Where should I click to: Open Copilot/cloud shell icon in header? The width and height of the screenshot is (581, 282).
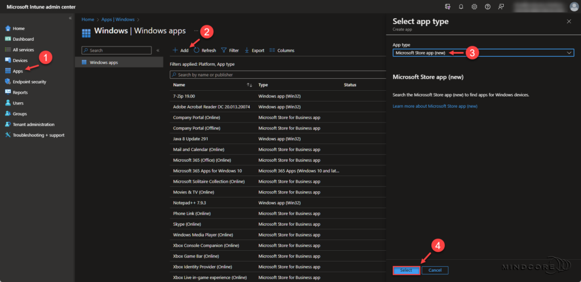pos(448,7)
